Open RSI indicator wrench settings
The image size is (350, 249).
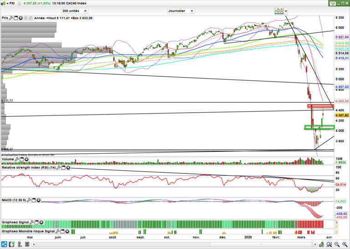(57, 168)
